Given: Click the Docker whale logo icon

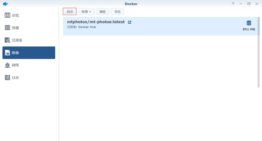Looking at the screenshot, I should [x=5, y=4].
